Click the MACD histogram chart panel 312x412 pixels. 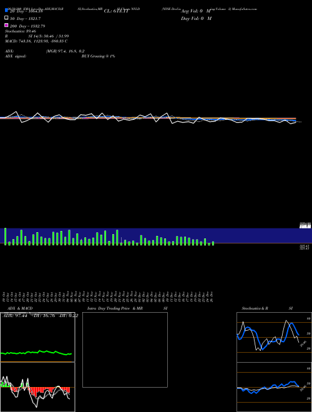point(37,387)
